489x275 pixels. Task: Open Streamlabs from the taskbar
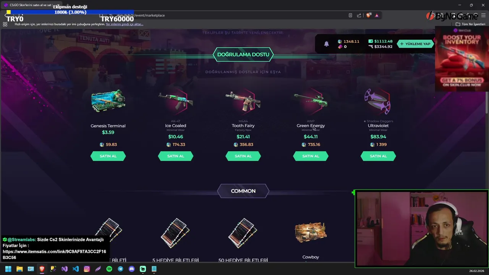point(143,269)
